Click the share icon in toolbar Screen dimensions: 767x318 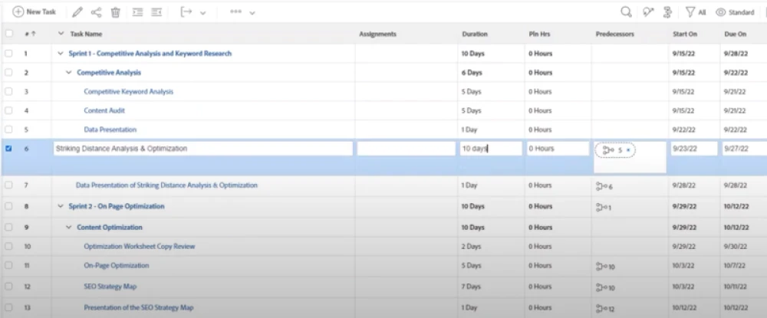pos(96,12)
